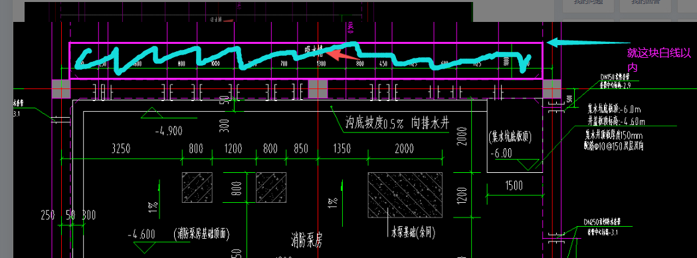The width and height of the screenshot is (697, 258).
Task: Select the 1350 dimension text
Action: (342, 148)
